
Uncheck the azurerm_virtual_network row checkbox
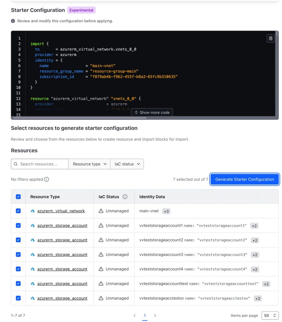[18, 211]
